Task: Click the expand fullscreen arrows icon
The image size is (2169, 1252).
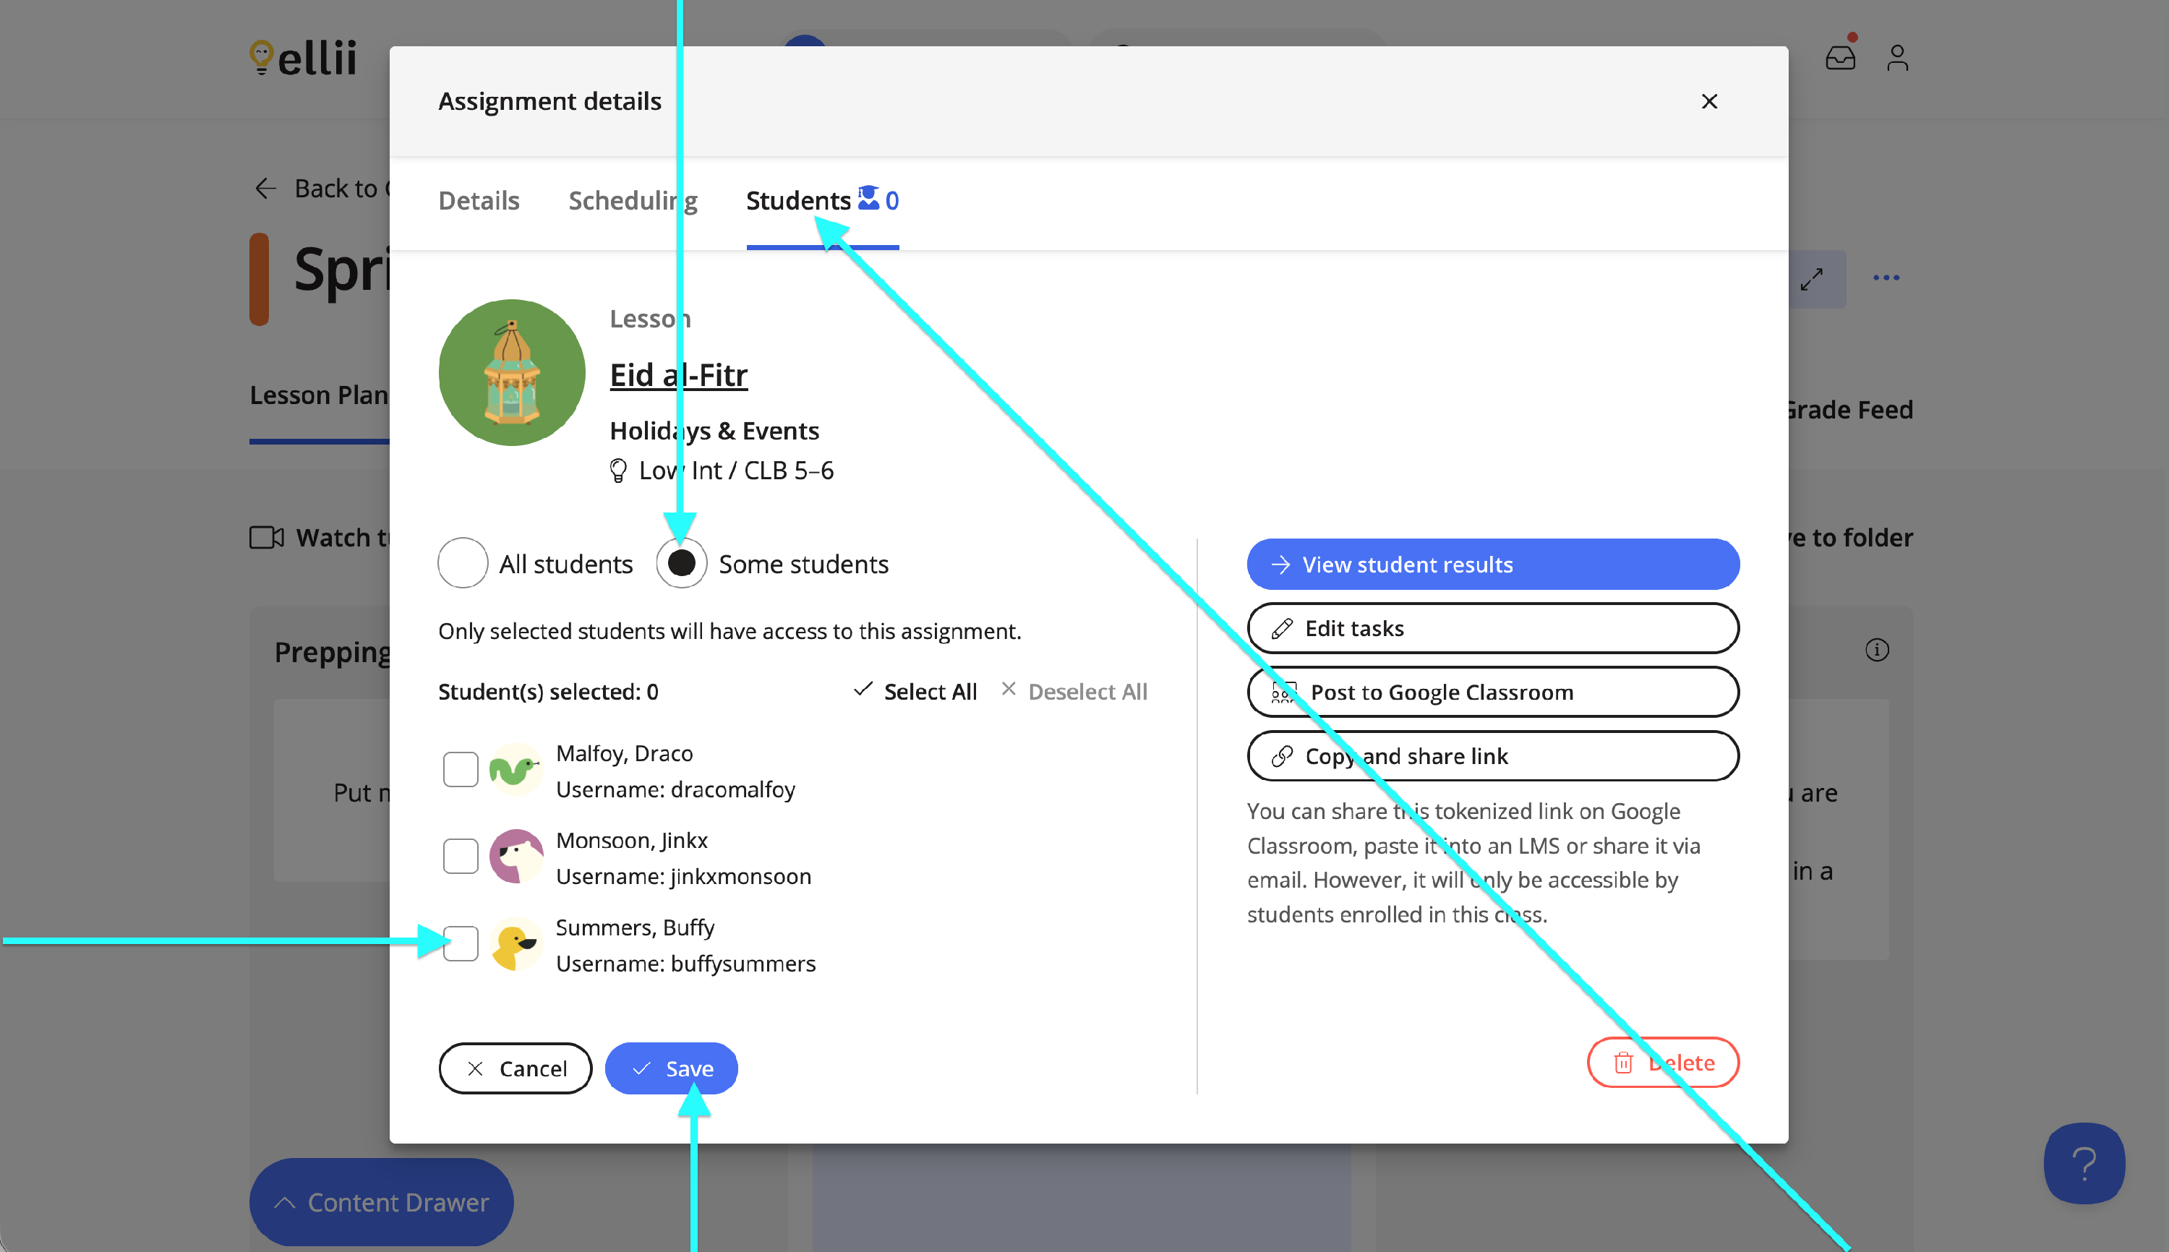Action: [x=1812, y=278]
